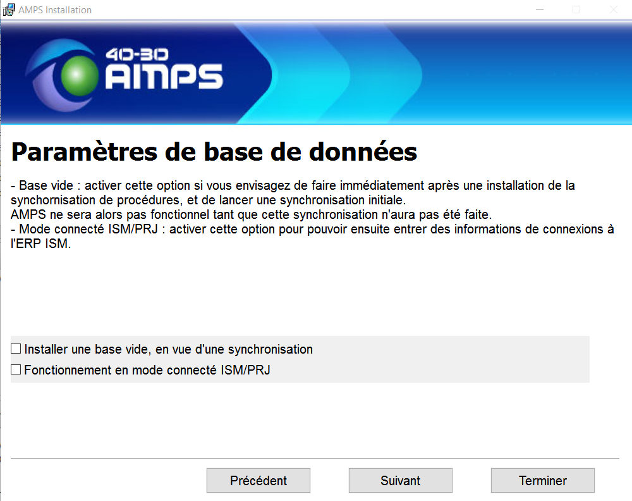Click the 'mode connecté ISM/PRJ' checkbox label text
Screen dimensions: 632x501
point(147,370)
